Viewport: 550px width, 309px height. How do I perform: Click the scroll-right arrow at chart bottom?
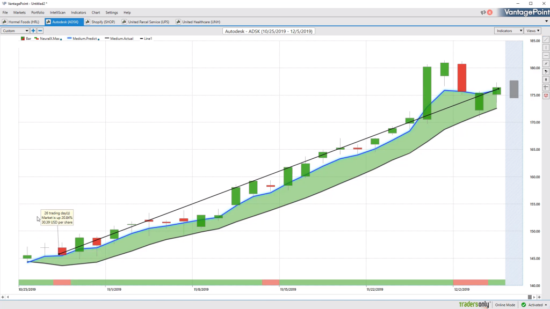534,297
